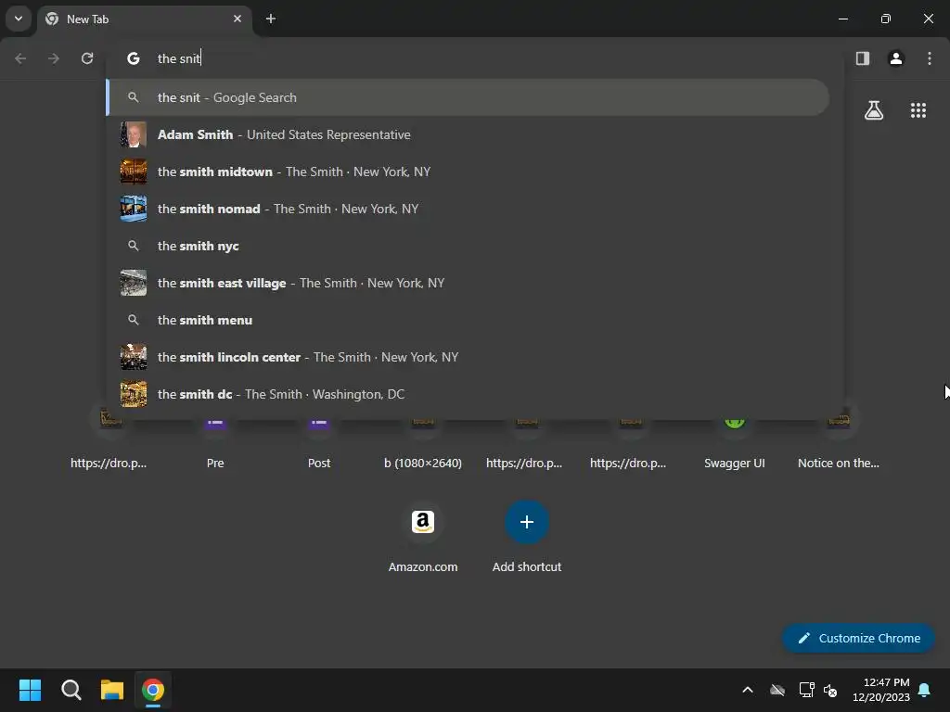The width and height of the screenshot is (950, 712).
Task: Choose 'the smith midtown' suggestion
Action: pyautogui.click(x=468, y=172)
